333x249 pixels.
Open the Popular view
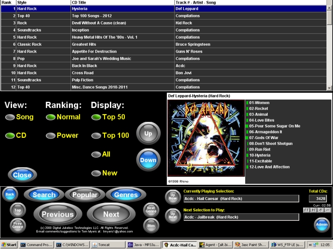point(85,195)
